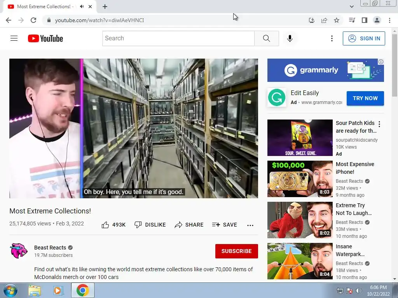The height and width of the screenshot is (298, 398).
Task: Open media control icon in Chrome toolbar
Action: (352, 20)
